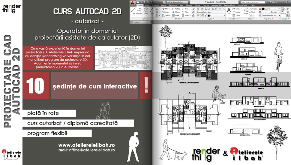Viewport: 291px width, 165px height.
Task: Select the Arc tool
Action: point(152,11)
